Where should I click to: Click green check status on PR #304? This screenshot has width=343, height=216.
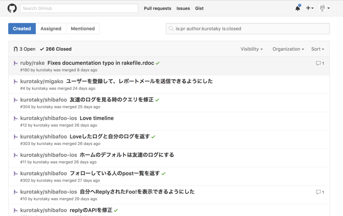[157, 100]
